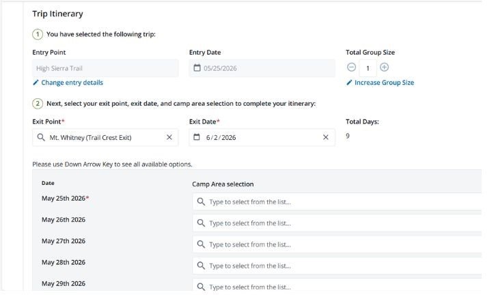Click the Exit Point Mt. Whitney text field
The width and height of the screenshot is (494, 299).
102,137
